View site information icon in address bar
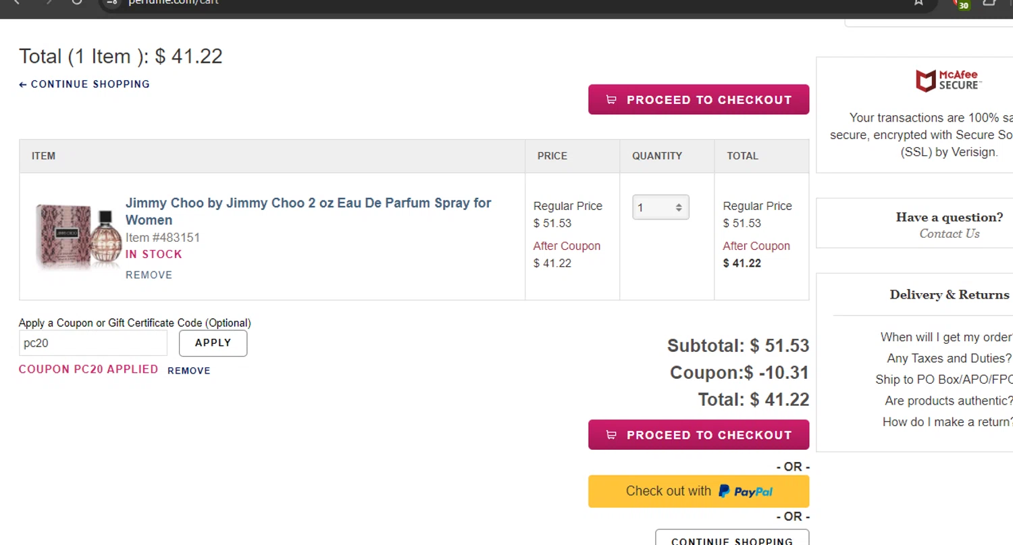Image resolution: width=1013 pixels, height=545 pixels. pos(113,2)
